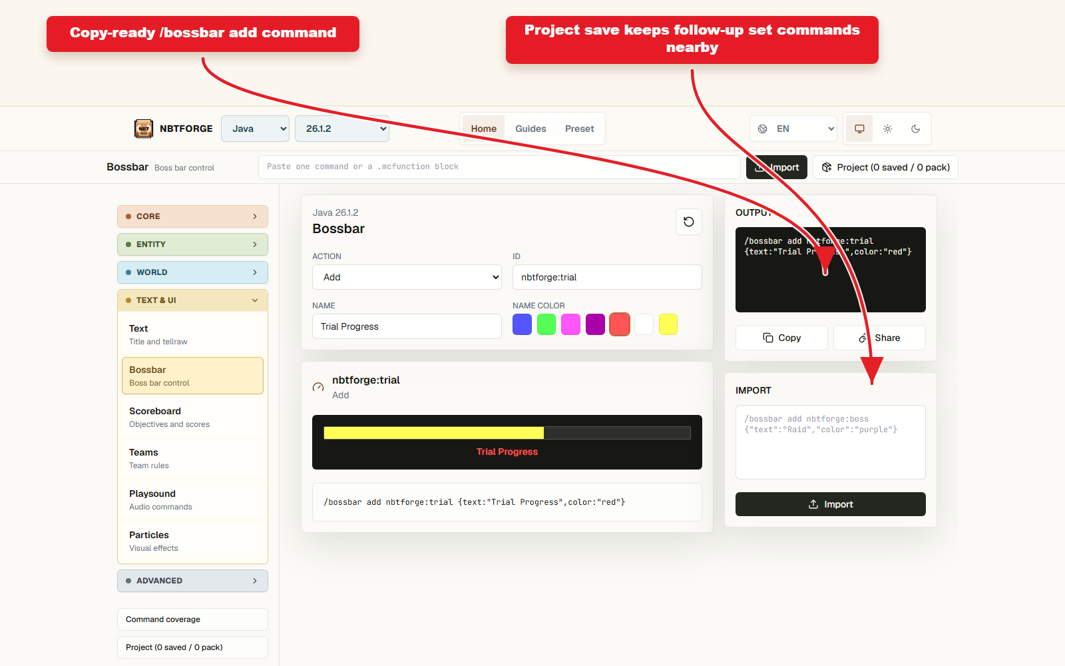Open the language globe selector
This screenshot has height=666, width=1065.
pos(763,129)
